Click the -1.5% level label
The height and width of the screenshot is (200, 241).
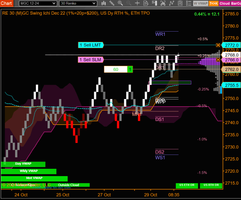click(202, 173)
